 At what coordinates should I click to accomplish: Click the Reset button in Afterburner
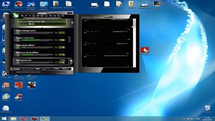pyautogui.click(x=57, y=69)
